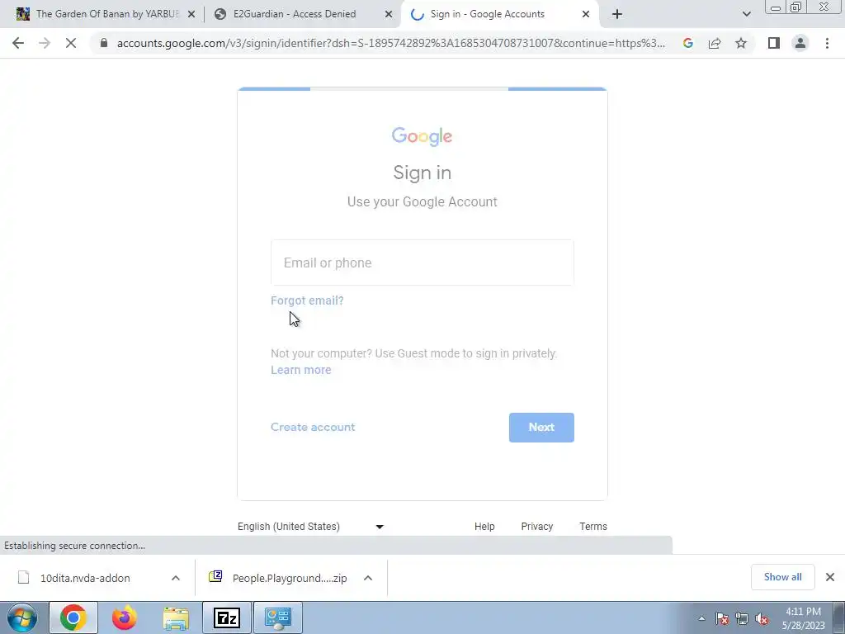The width and height of the screenshot is (845, 634).
Task: Click the network tray icon
Action: point(742,618)
